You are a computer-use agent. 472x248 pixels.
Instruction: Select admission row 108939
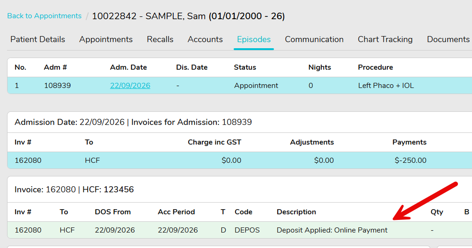click(240, 86)
